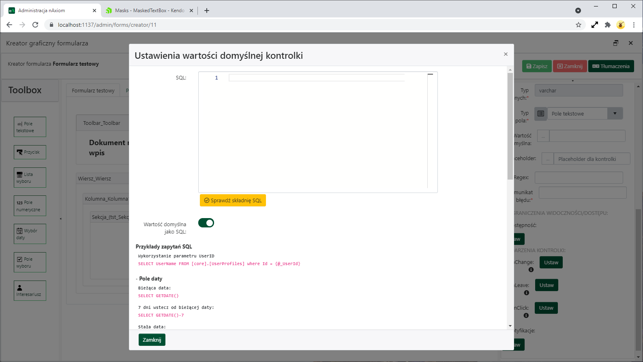
Task: Select the Pole tekstowe toolbox item
Action: click(x=30, y=127)
